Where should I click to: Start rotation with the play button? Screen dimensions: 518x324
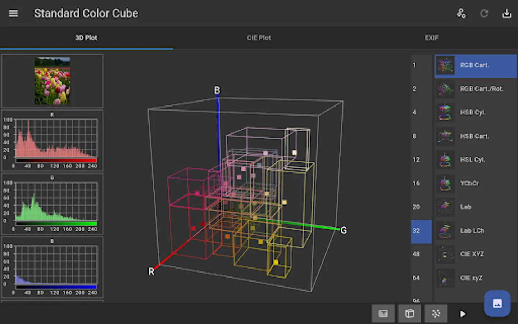point(463,314)
